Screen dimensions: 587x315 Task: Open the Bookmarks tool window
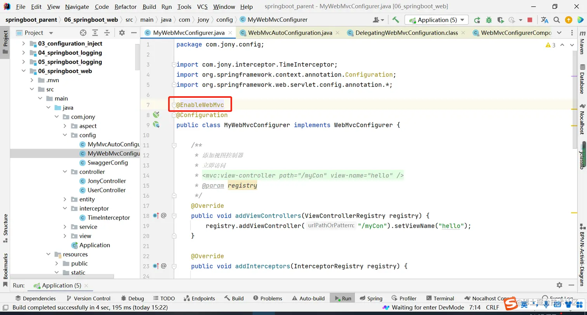5,270
